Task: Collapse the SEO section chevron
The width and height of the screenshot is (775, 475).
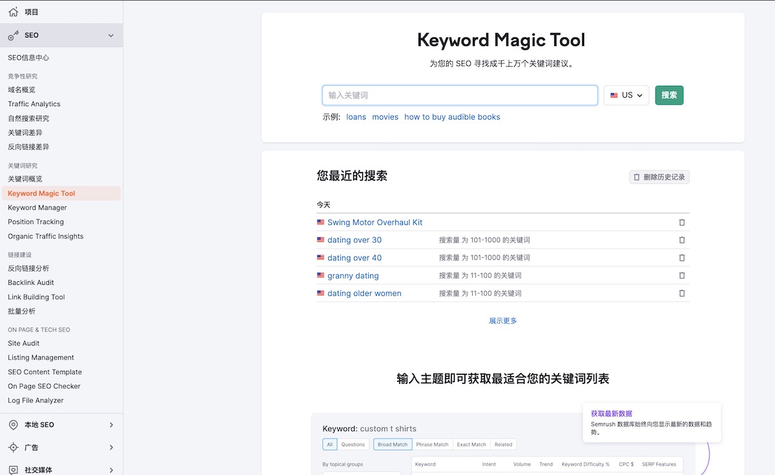Action: tap(111, 36)
